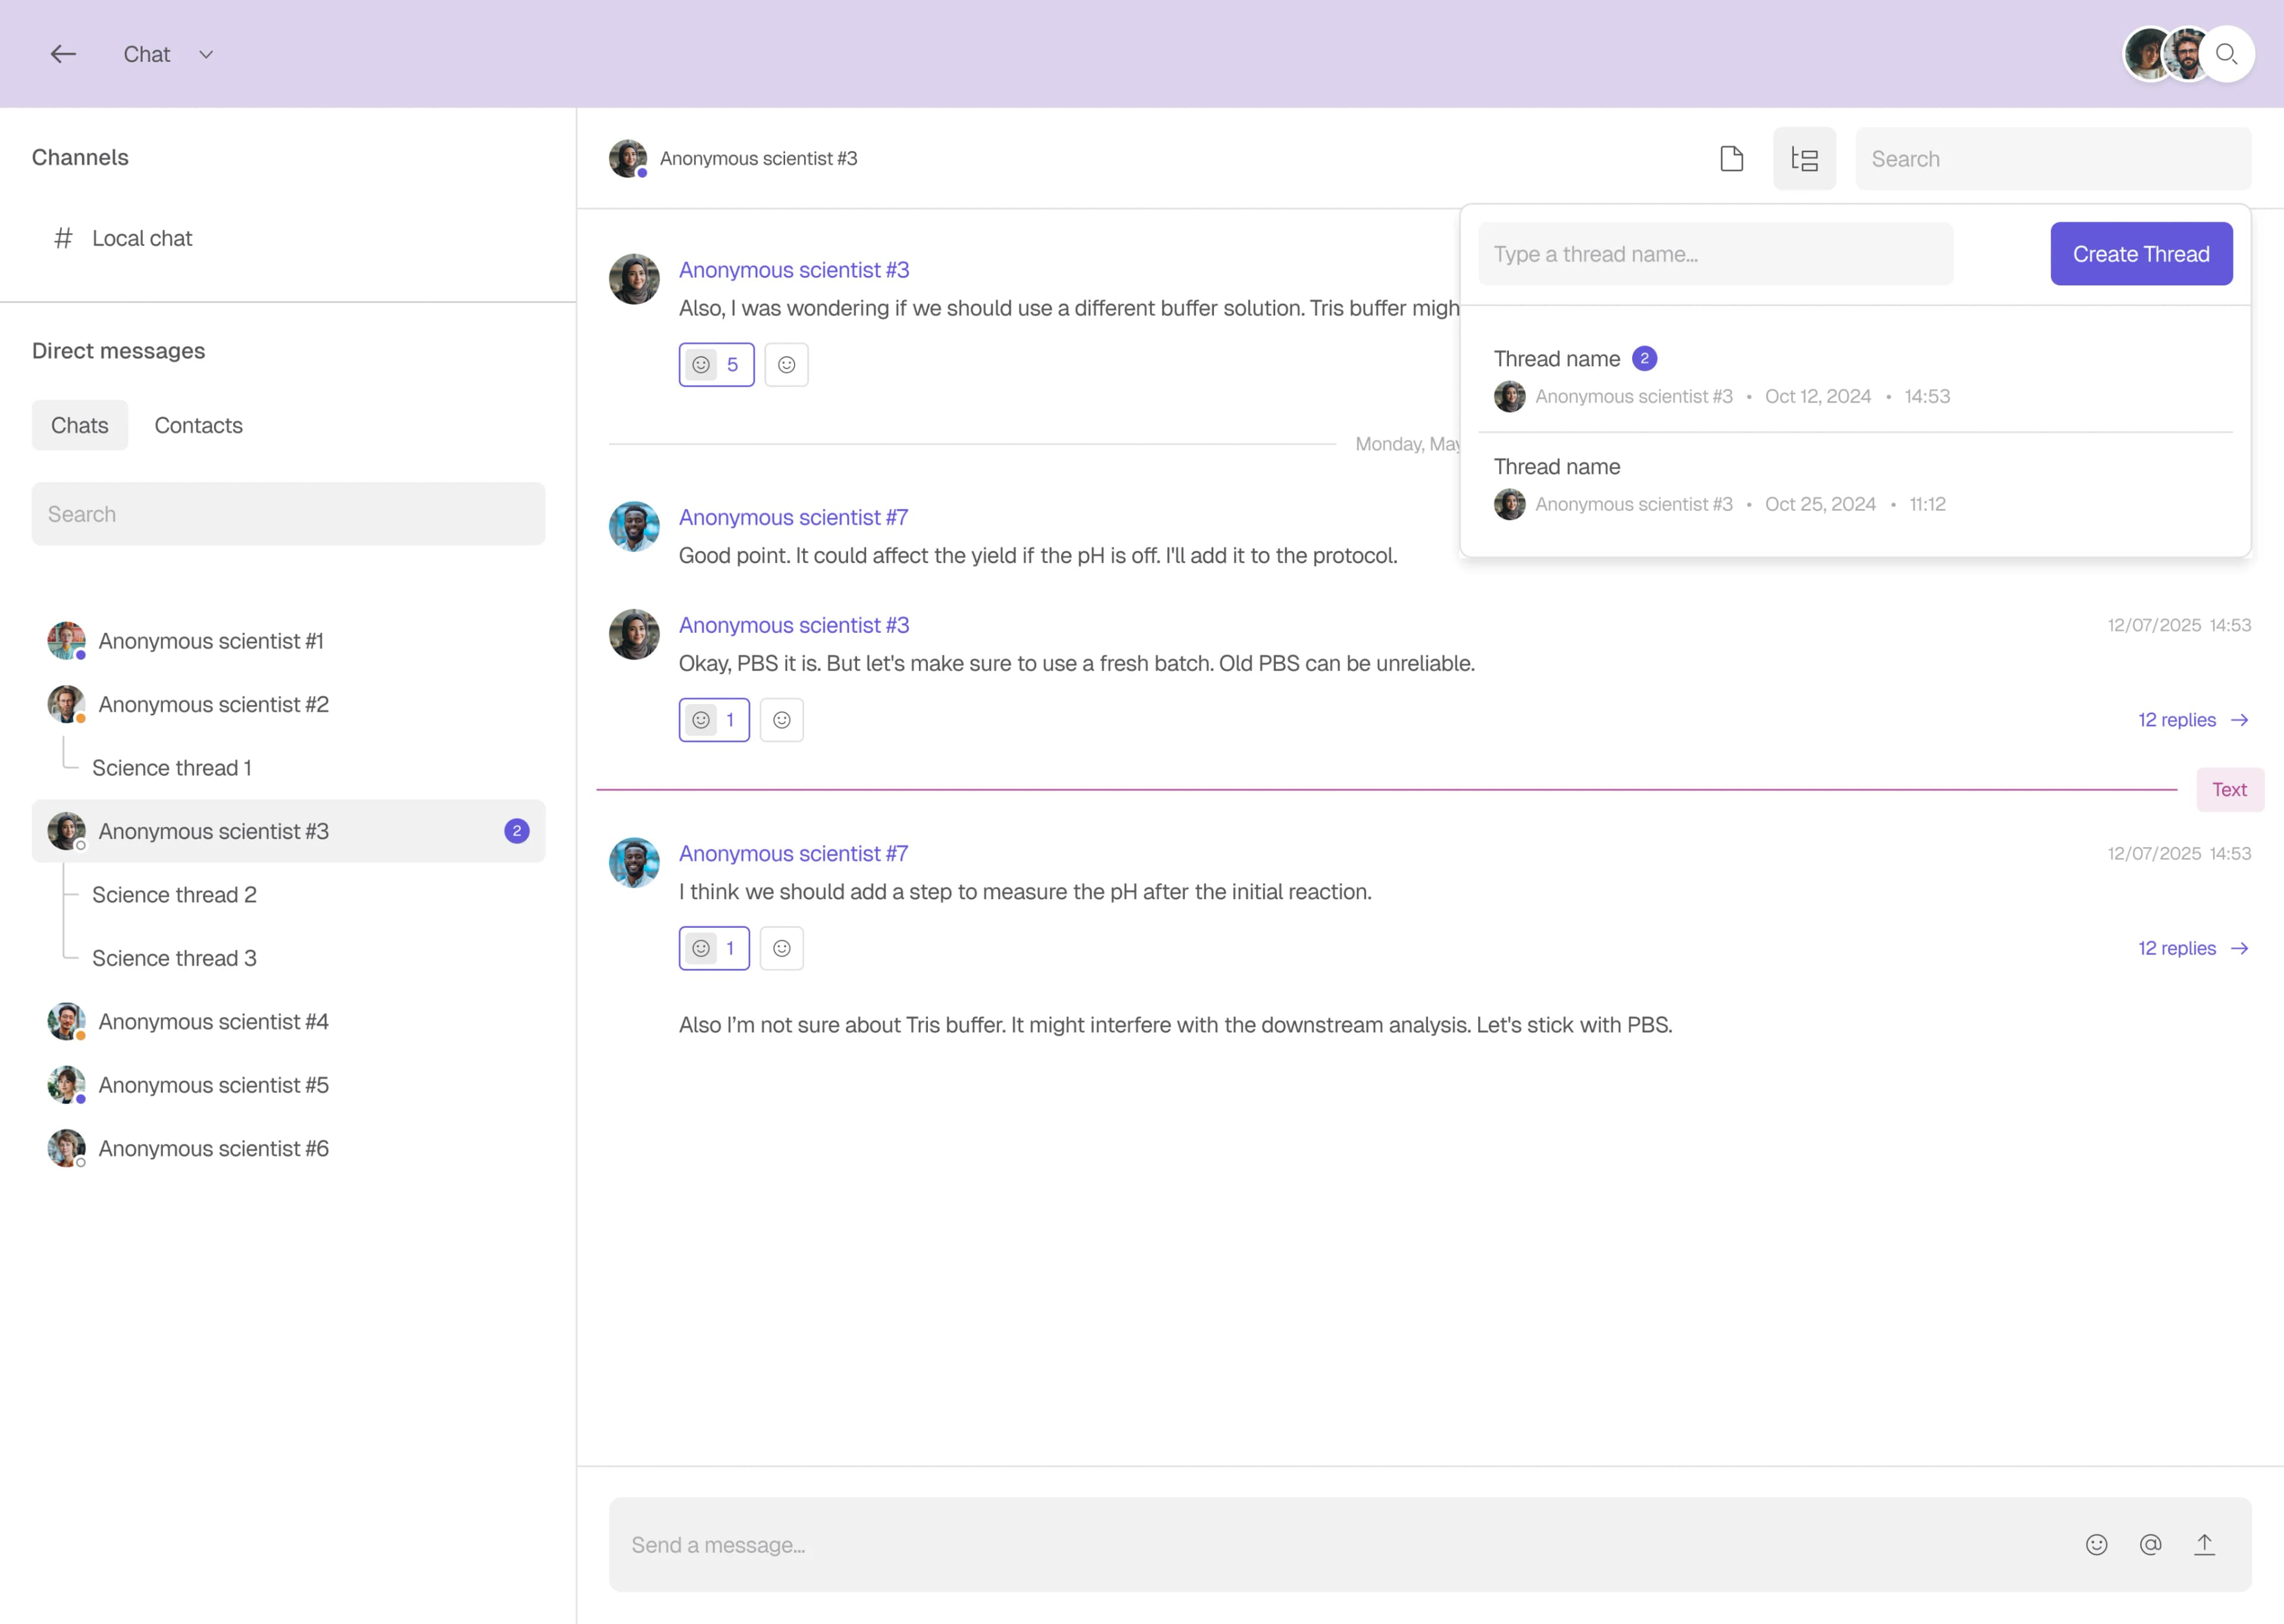
Task: Click the document file icon in chat header
Action: (1732, 158)
